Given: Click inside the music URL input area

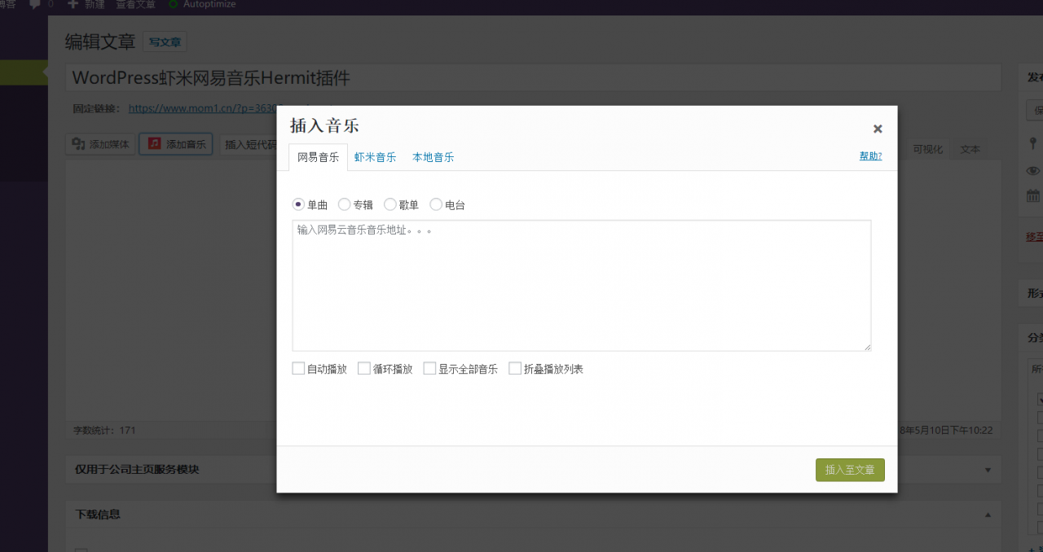Looking at the screenshot, I should (581, 285).
